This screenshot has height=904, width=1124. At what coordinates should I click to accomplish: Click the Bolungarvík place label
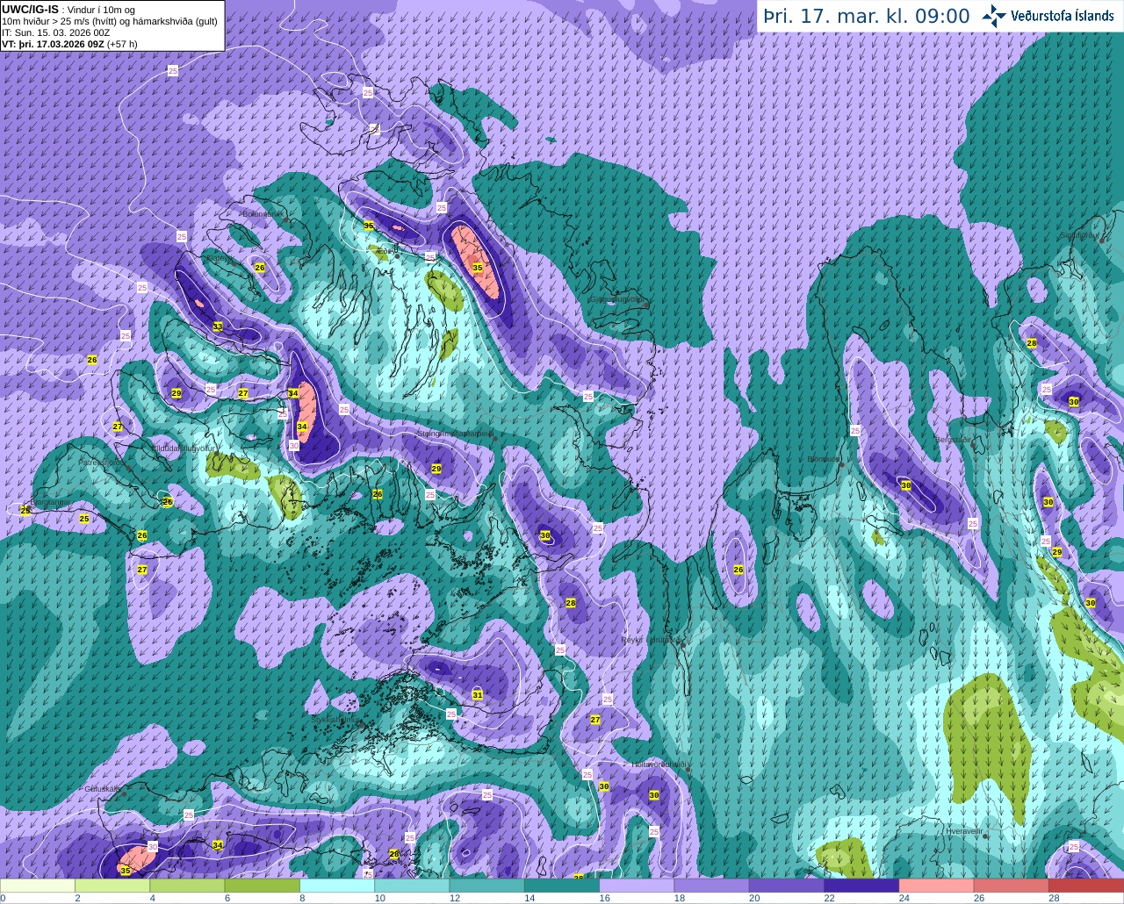pyautogui.click(x=263, y=213)
